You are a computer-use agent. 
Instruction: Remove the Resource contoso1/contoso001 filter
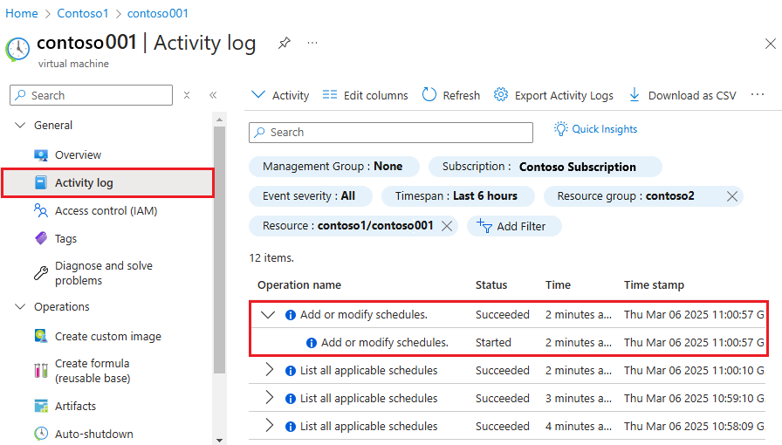pos(447,226)
